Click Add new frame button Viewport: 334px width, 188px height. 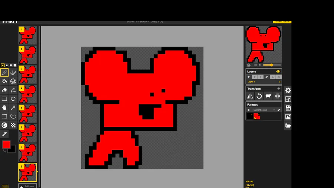coord(27,186)
